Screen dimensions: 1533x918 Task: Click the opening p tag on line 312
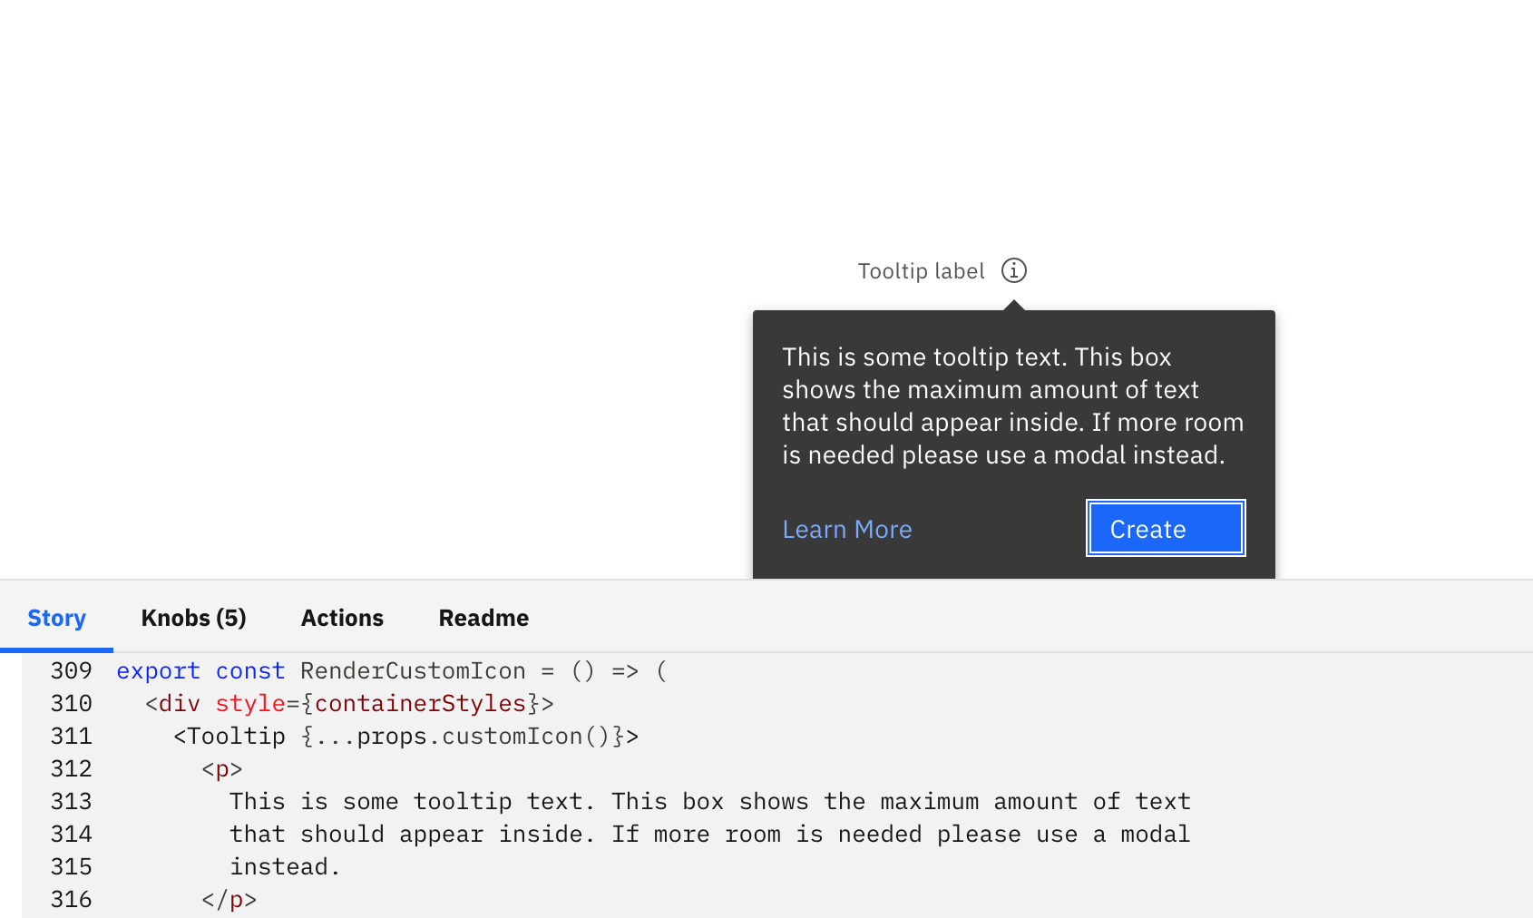220,768
